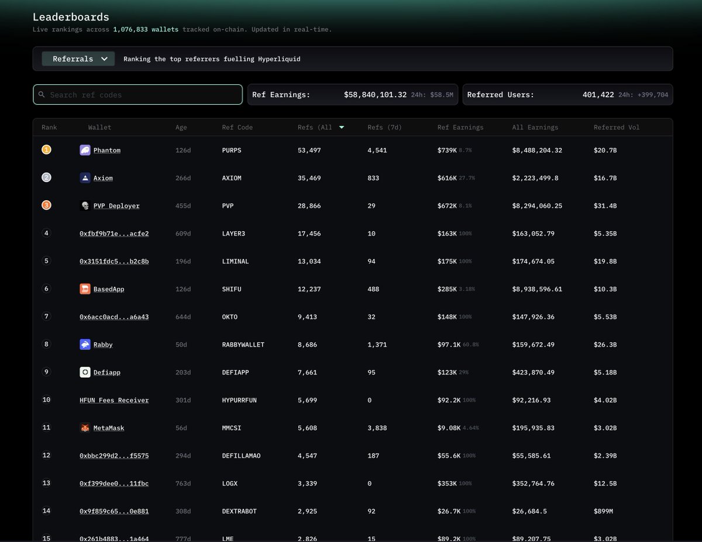702x542 pixels.
Task: Click the 1,076,833 wallets text
Action: point(146,29)
